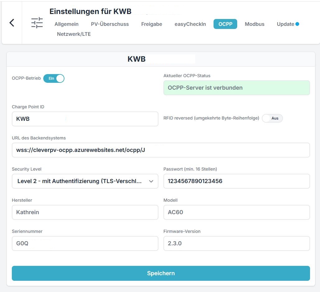Open the Modbus settings tab
The image size is (320, 292).
(254, 24)
